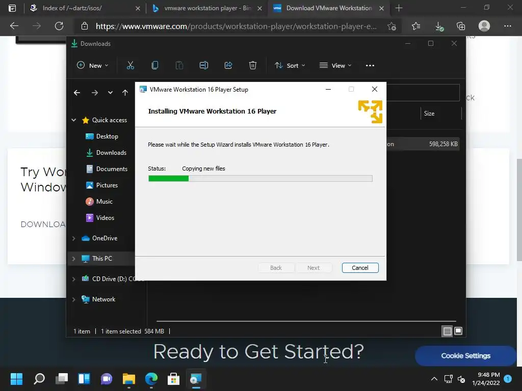Click browser back arrow
The width and height of the screenshot is (522, 391).
[14, 26]
